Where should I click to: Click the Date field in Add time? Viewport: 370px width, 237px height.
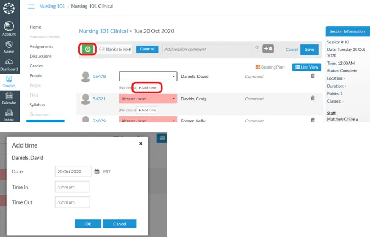(x=73, y=171)
